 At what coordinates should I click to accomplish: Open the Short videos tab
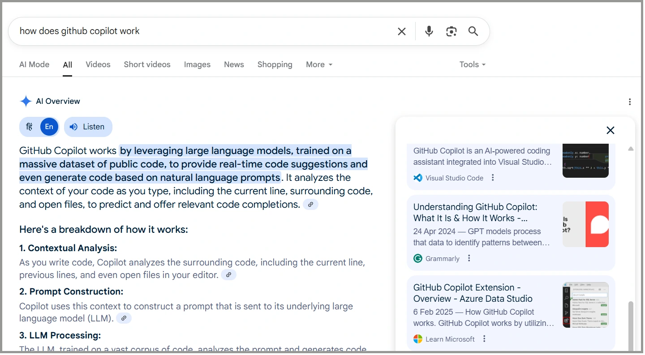point(147,64)
